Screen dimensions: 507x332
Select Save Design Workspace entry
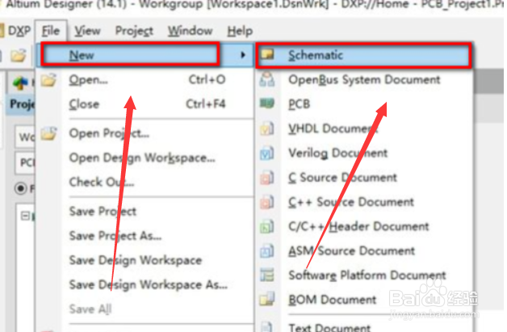144,260
